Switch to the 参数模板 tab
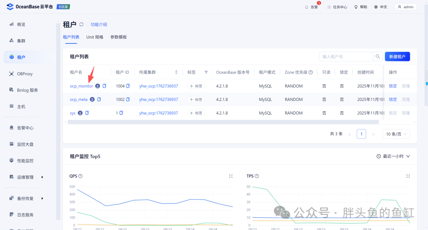Image resolution: width=428 pixels, height=230 pixels. 118,37
